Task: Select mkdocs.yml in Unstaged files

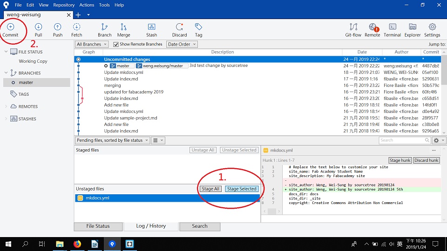Action: [167, 198]
